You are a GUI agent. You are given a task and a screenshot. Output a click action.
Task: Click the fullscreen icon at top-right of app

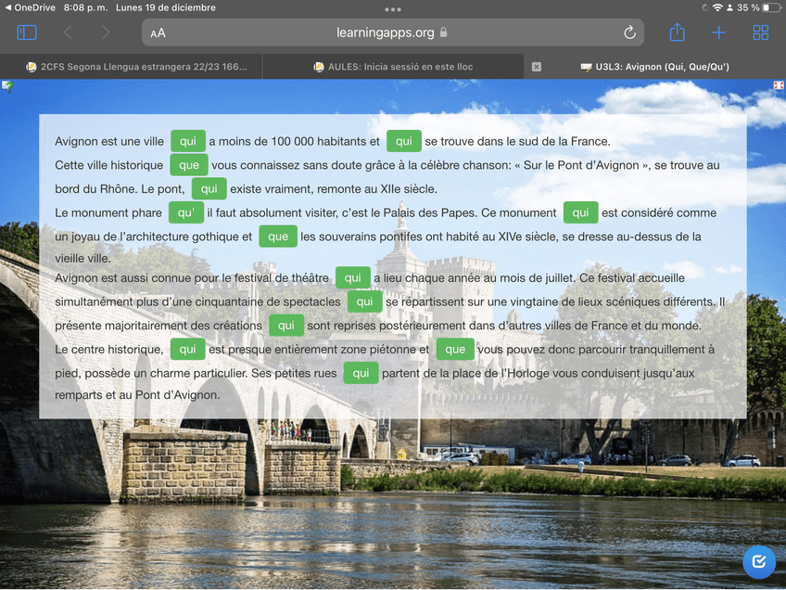pyautogui.click(x=779, y=85)
